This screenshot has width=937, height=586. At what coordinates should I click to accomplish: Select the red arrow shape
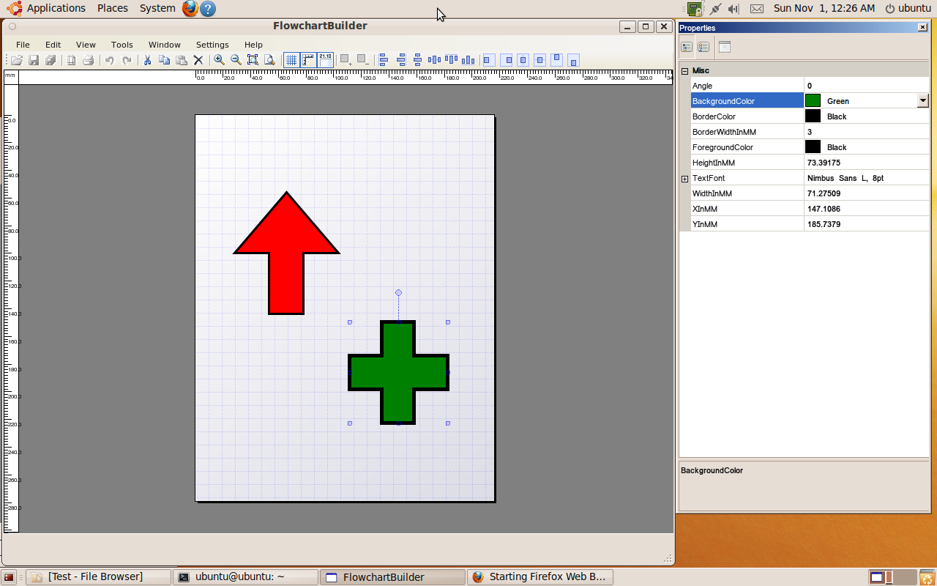[x=286, y=253]
